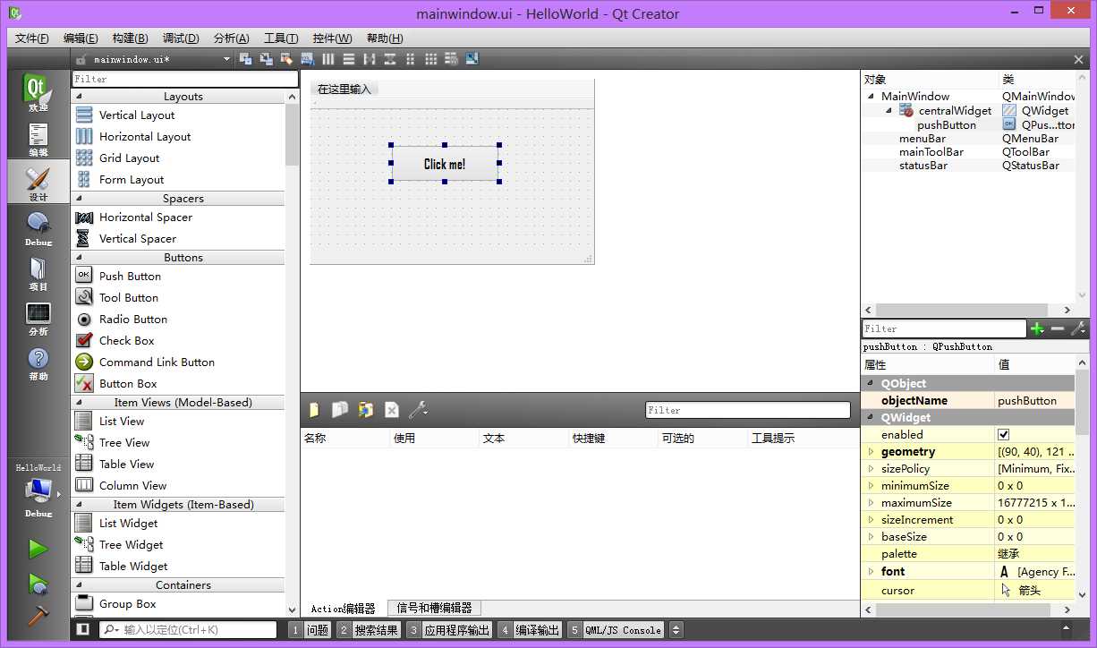
Task: Build the project with hammer icon
Action: [38, 616]
